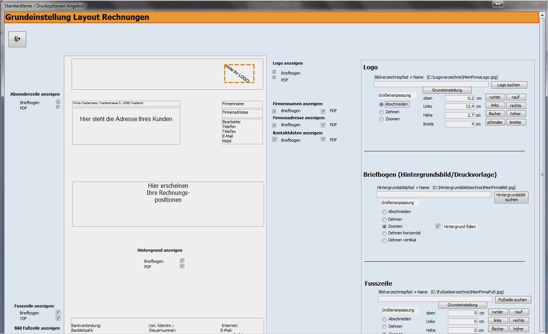Click the Logo suchen button
Screen dimensions: 548x334
(508, 85)
